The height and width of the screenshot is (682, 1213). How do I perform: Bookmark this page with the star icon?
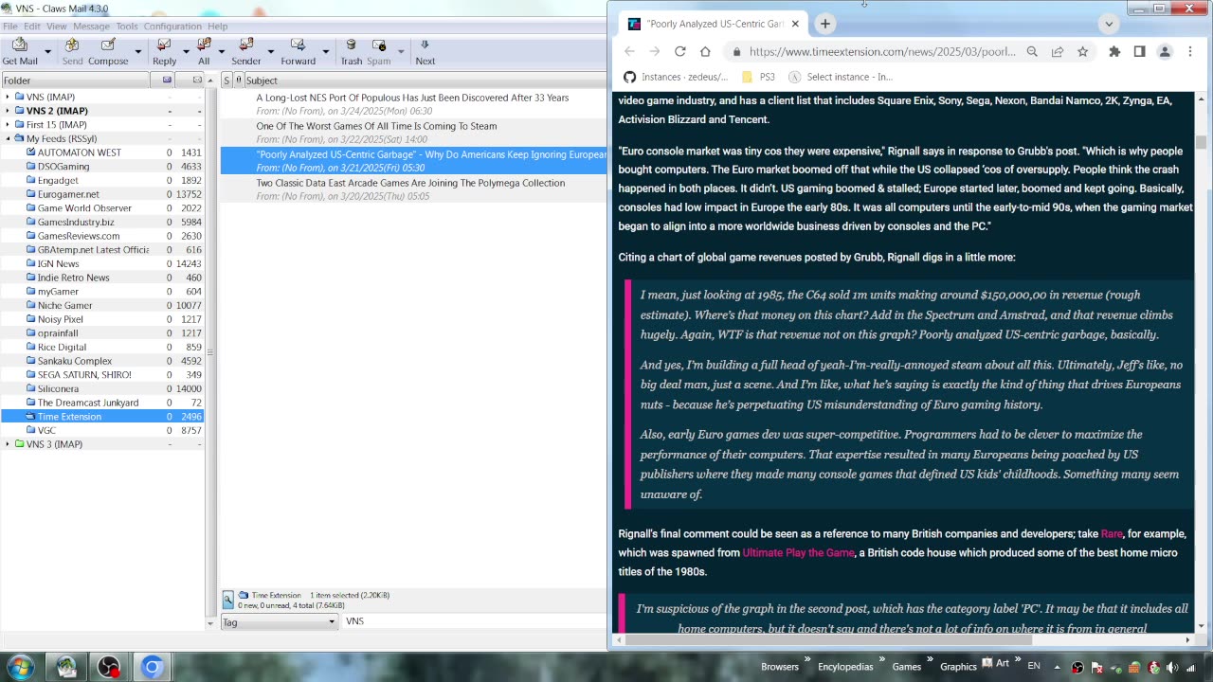pyautogui.click(x=1082, y=52)
